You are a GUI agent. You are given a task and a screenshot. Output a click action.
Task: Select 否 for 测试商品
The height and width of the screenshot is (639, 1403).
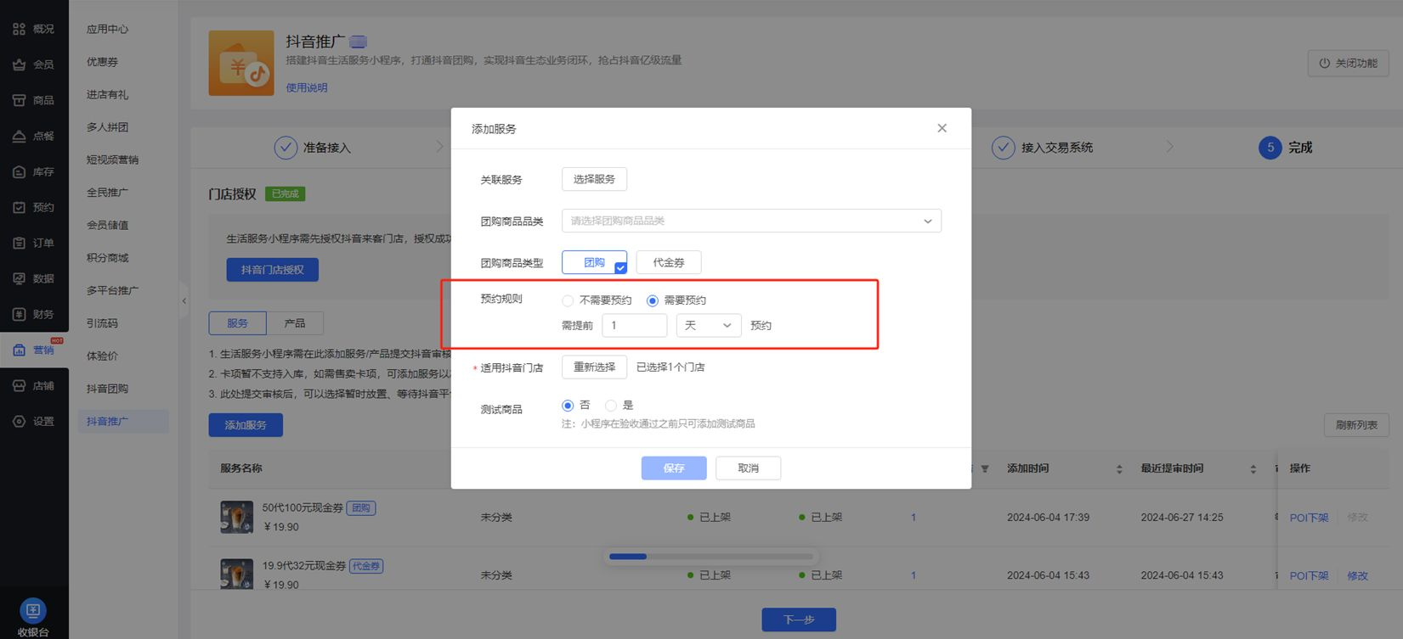(568, 406)
